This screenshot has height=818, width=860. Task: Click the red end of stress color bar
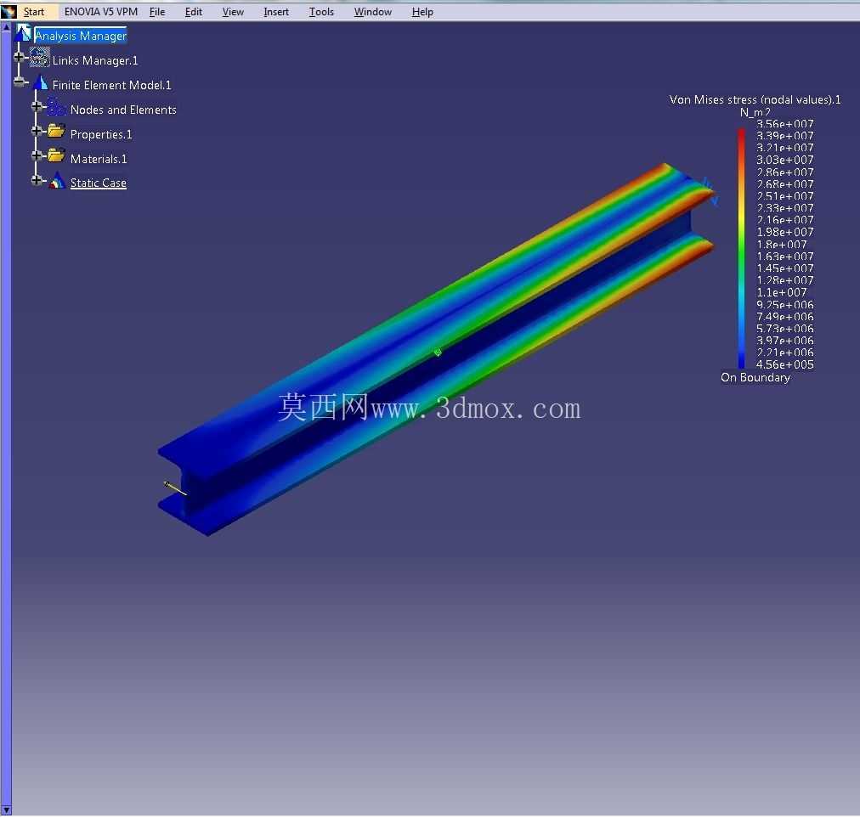pyautogui.click(x=742, y=136)
